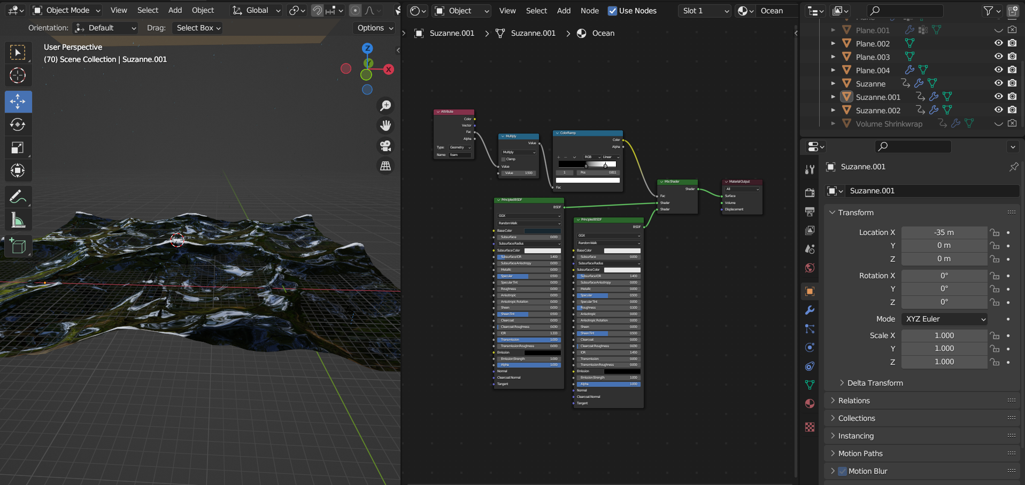Click the Add Cube tool
This screenshot has height=485, width=1025.
pos(18,246)
